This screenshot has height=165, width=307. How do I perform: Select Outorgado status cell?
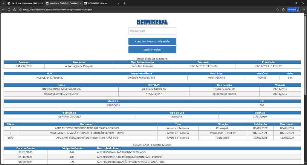click(223, 138)
